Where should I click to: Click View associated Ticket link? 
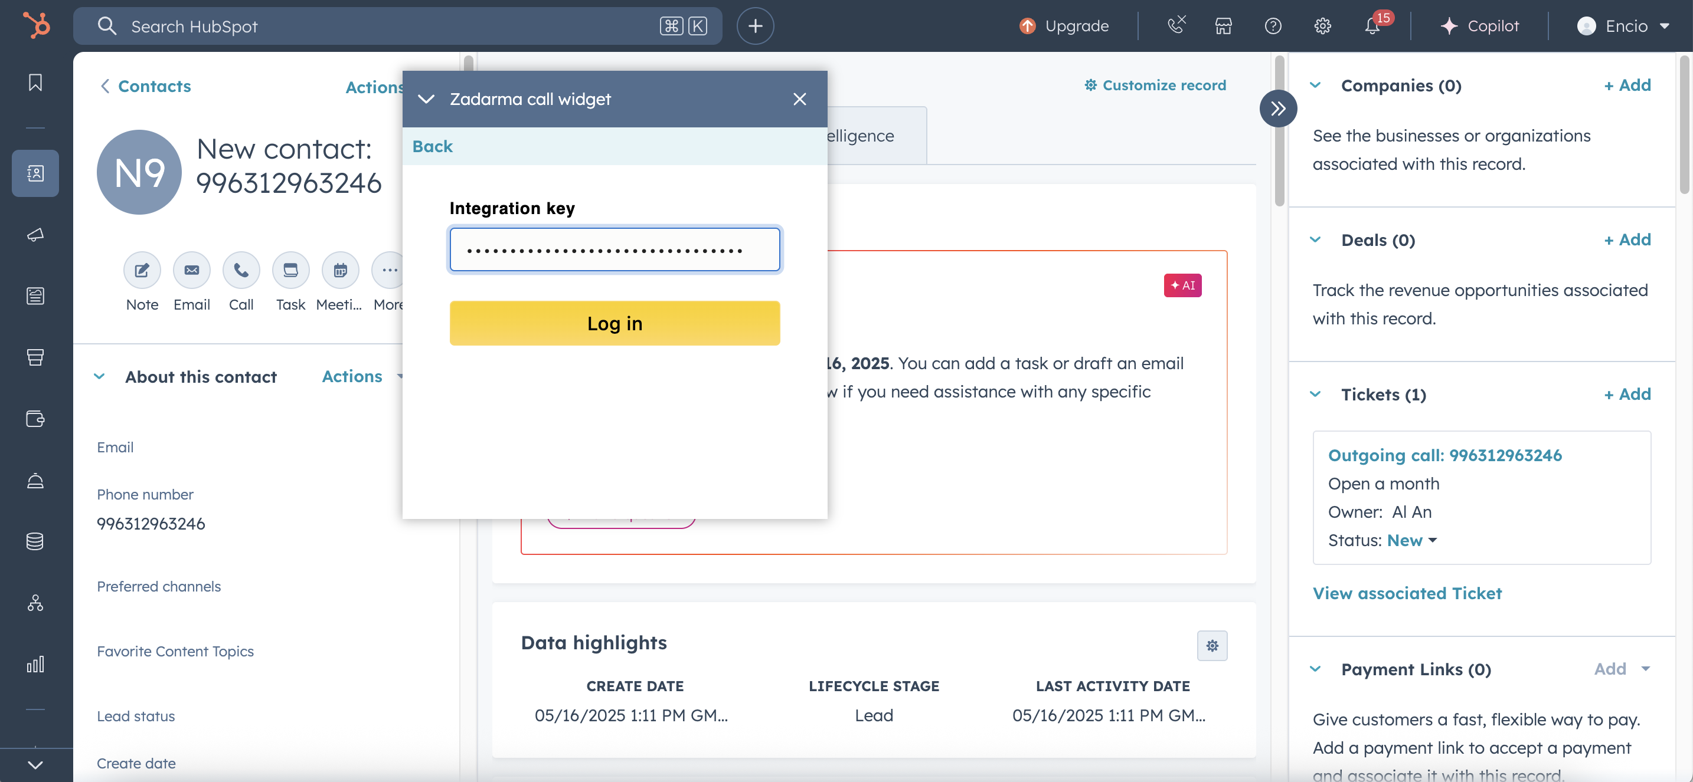[1407, 593]
